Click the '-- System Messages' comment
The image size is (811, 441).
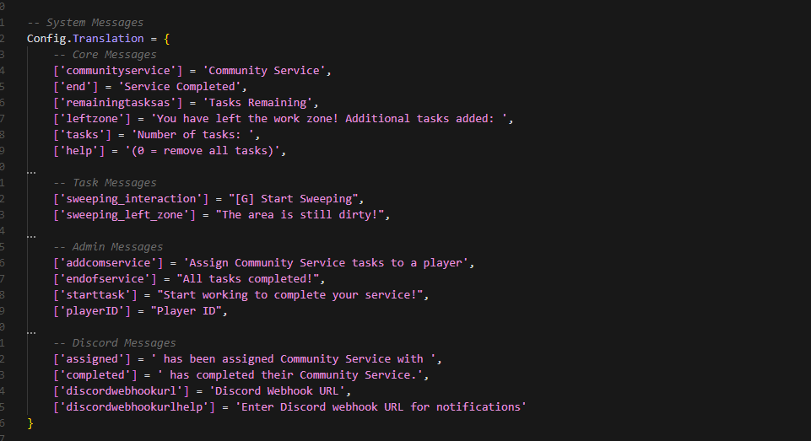pos(85,23)
